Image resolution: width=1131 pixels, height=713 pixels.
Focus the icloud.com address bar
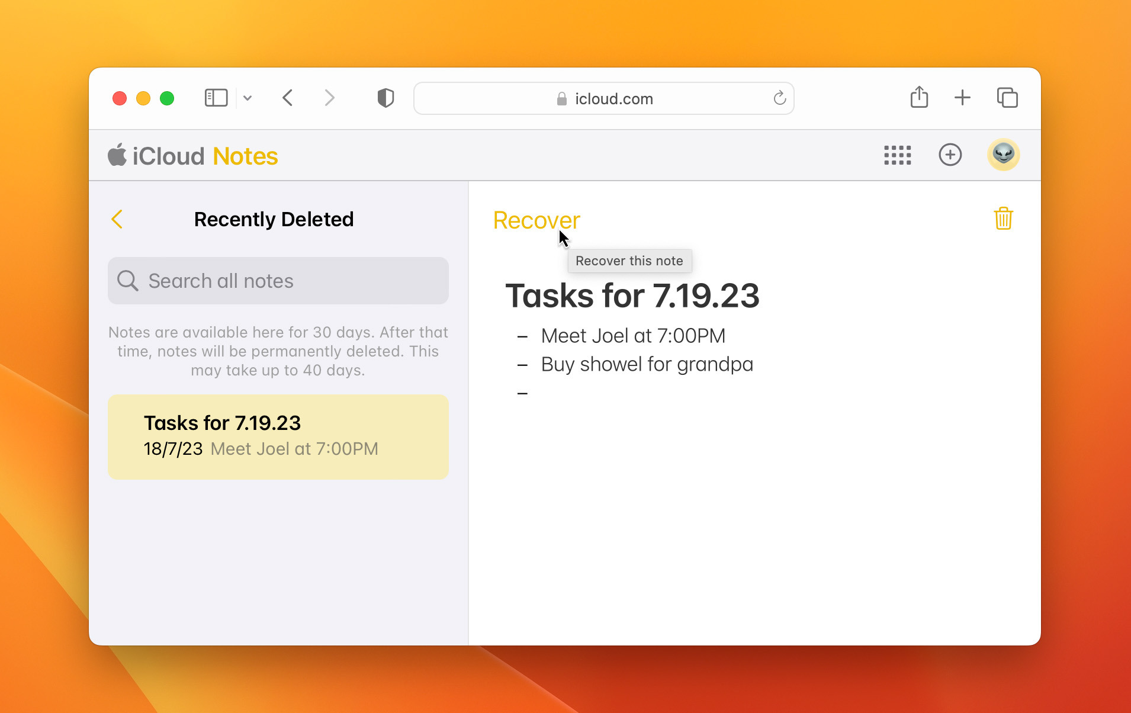tap(604, 98)
